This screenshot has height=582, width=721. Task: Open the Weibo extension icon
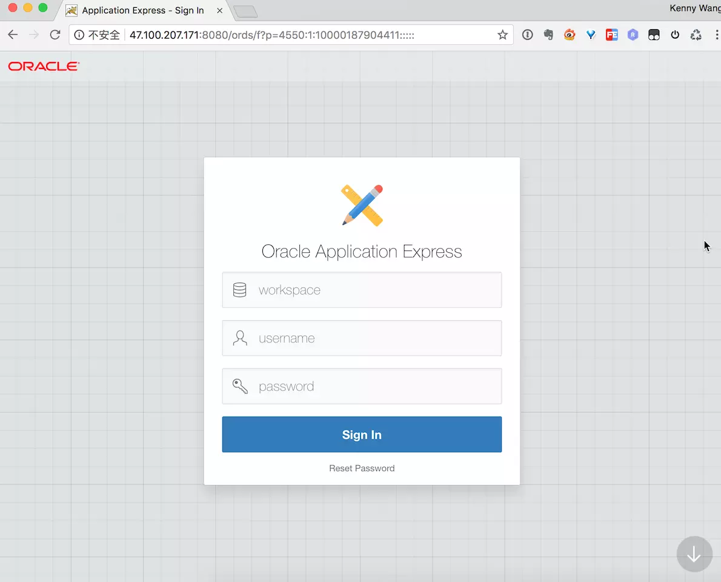tap(570, 35)
